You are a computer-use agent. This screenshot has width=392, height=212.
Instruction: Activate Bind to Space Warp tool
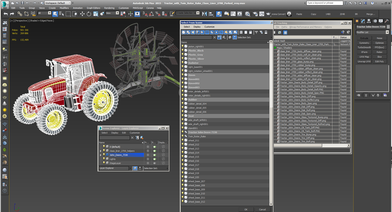33,14
